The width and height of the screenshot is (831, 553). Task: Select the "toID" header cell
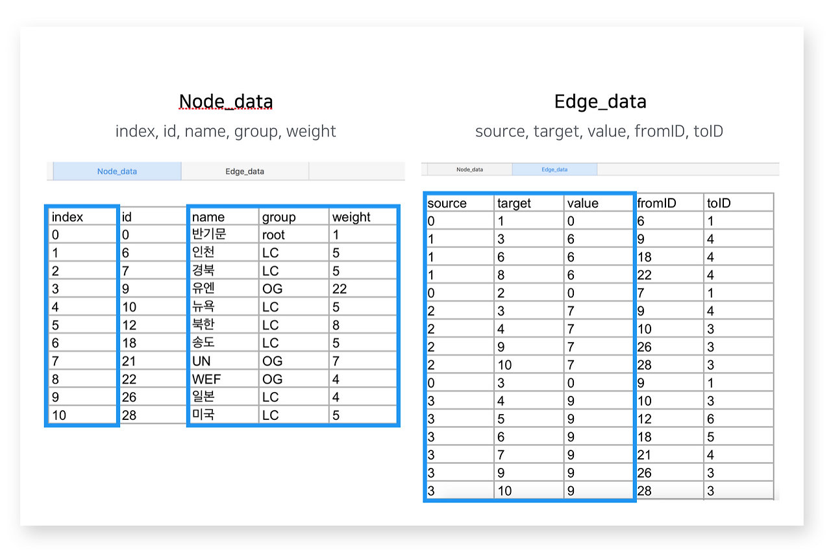point(739,203)
